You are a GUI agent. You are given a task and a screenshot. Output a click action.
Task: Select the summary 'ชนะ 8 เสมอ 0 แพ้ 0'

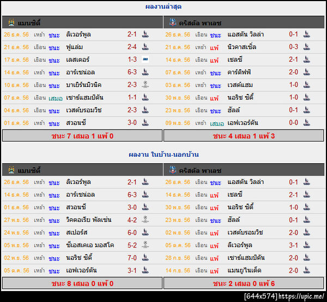click(82, 283)
